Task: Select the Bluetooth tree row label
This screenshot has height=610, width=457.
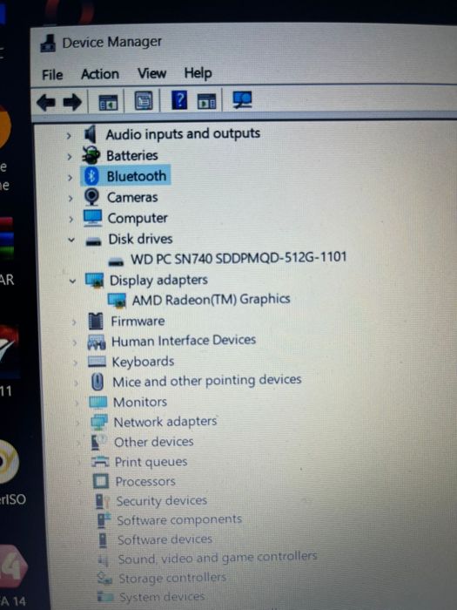Action: tap(137, 176)
